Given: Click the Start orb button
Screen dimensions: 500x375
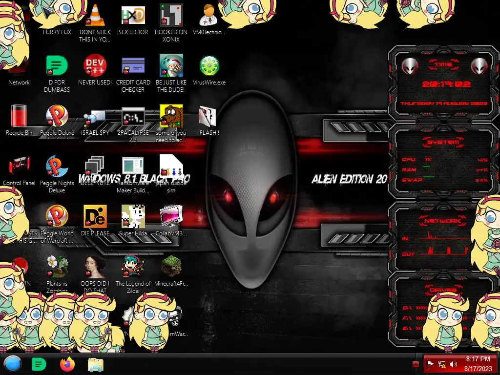Looking at the screenshot, I should pyautogui.click(x=12, y=364).
